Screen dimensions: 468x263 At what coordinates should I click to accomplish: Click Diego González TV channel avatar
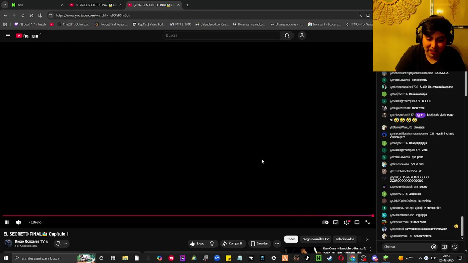[8, 243]
